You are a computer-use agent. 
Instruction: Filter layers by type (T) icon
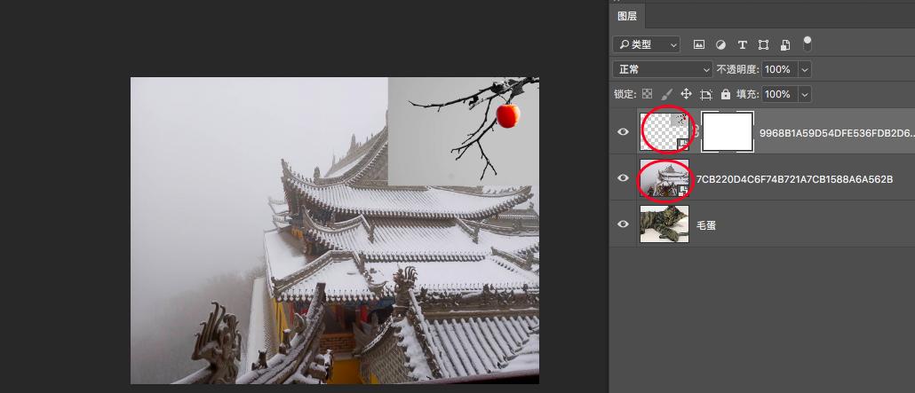pyautogui.click(x=743, y=44)
